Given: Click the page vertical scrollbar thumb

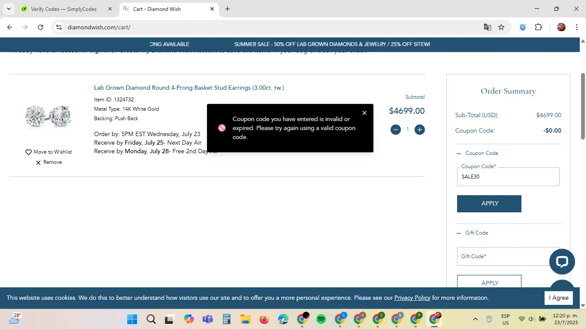Looking at the screenshot, I should tap(583, 106).
